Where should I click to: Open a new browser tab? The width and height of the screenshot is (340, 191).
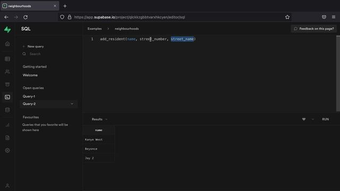click(x=65, y=6)
